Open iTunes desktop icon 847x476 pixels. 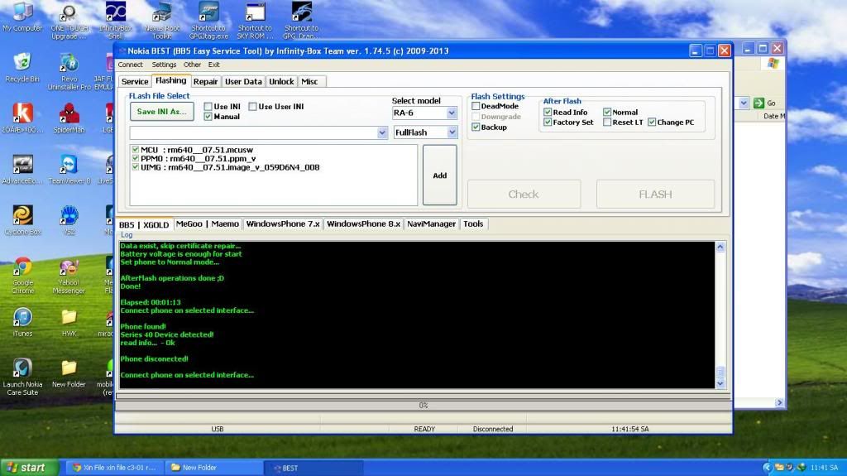click(x=22, y=322)
